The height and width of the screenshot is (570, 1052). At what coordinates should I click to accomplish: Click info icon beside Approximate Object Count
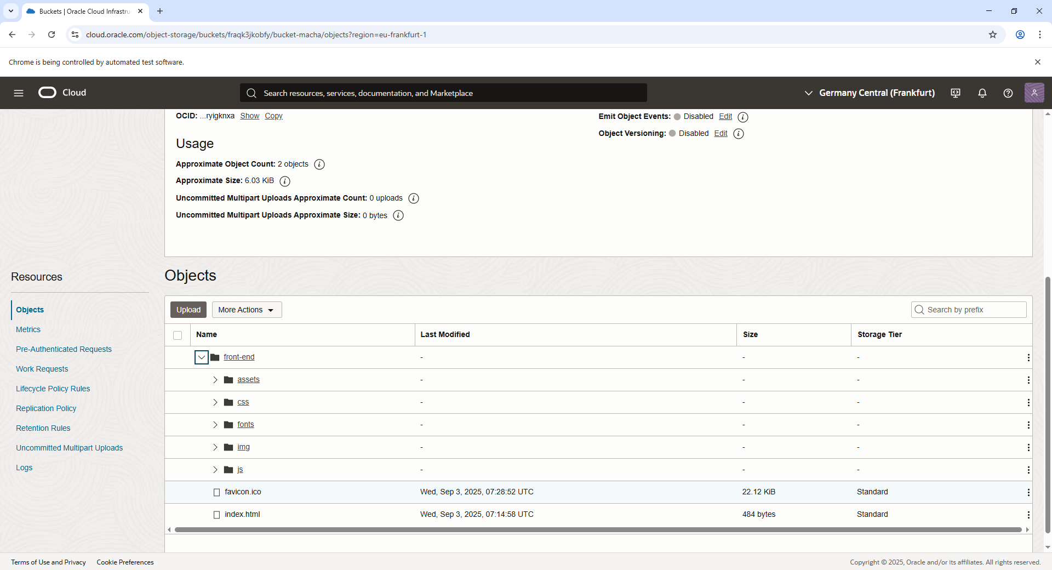tap(319, 164)
